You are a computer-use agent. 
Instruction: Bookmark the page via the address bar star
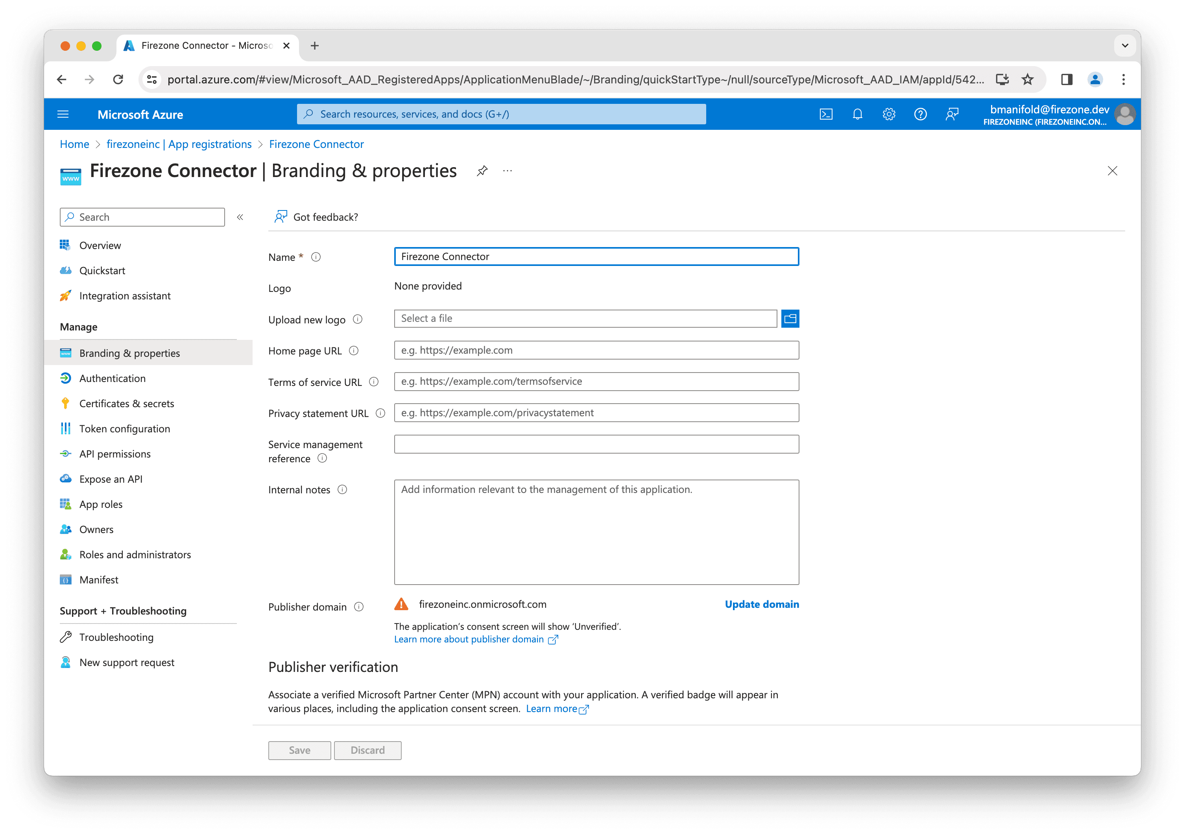point(1027,79)
